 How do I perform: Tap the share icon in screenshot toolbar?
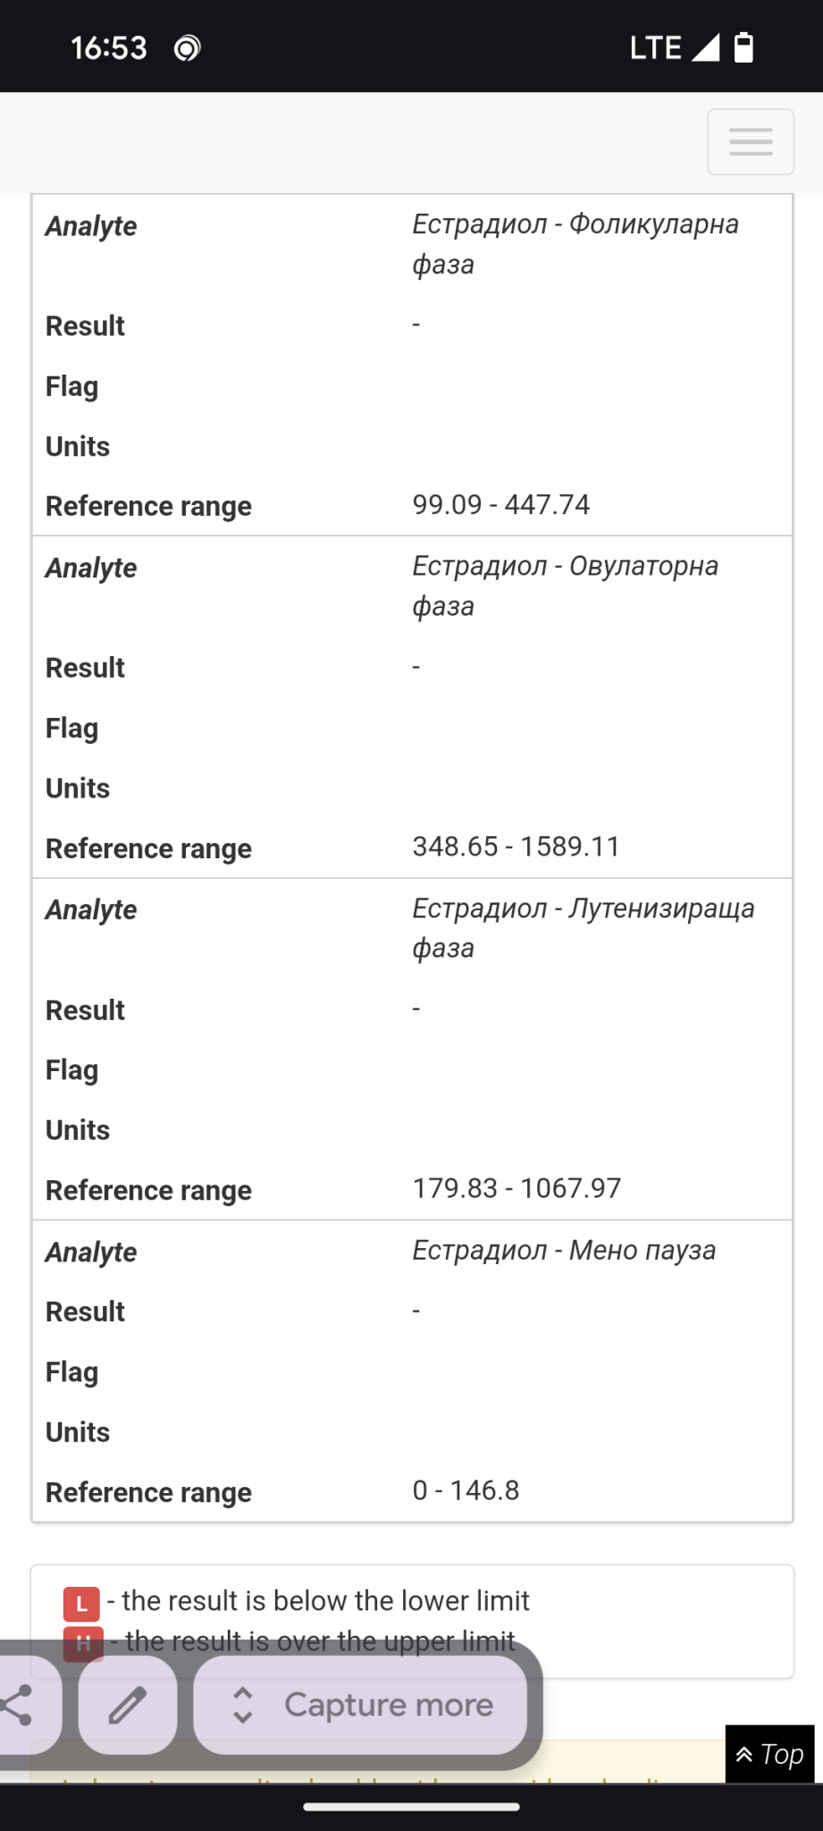[20, 1705]
